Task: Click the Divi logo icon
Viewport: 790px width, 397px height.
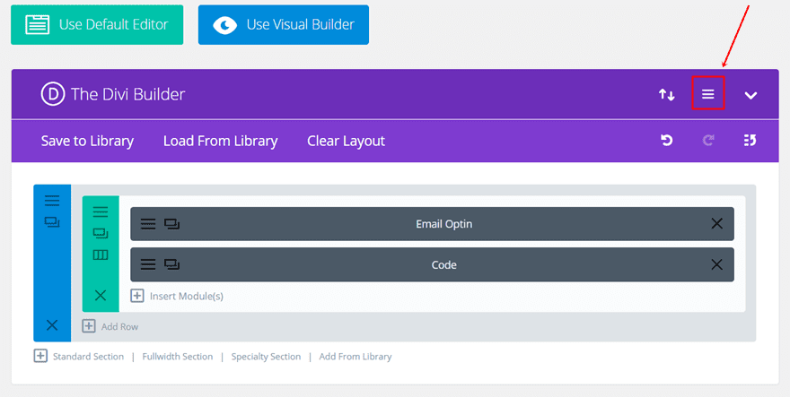Action: click(x=53, y=94)
